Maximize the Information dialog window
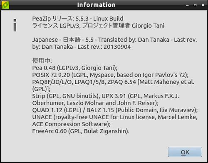The width and height of the screenshot is (208, 163). pyautogui.click(x=195, y=5)
